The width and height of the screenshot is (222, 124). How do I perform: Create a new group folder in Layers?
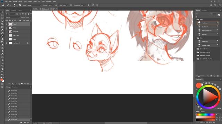[22, 84]
